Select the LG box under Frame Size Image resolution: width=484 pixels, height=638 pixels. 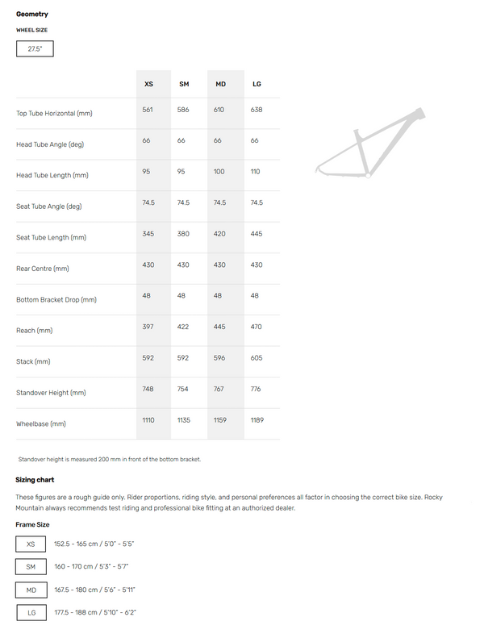pos(31,613)
